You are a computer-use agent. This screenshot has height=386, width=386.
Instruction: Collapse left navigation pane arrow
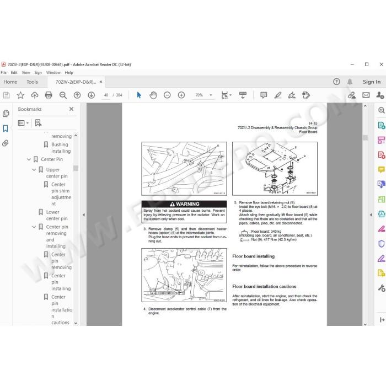tap(84, 215)
